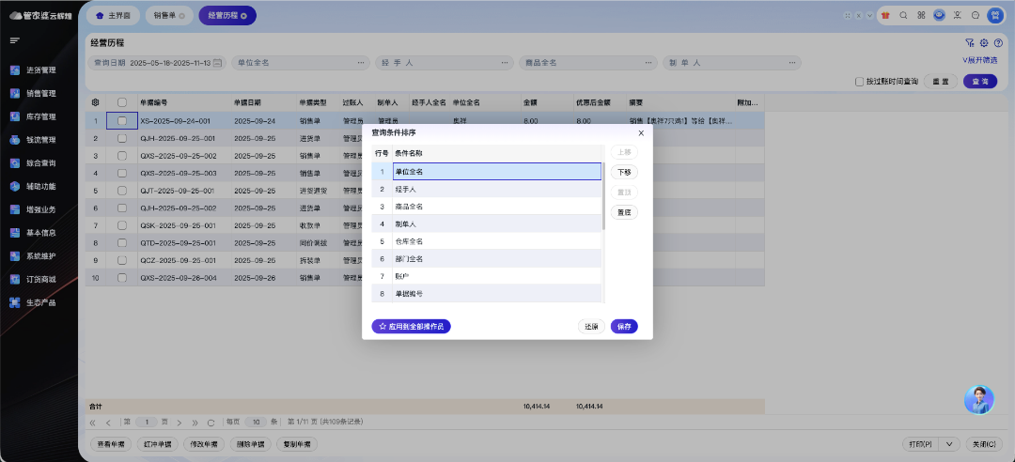The width and height of the screenshot is (1015, 462).
Task: Click the dialog's condition list scrollbar
Action: tap(604, 195)
